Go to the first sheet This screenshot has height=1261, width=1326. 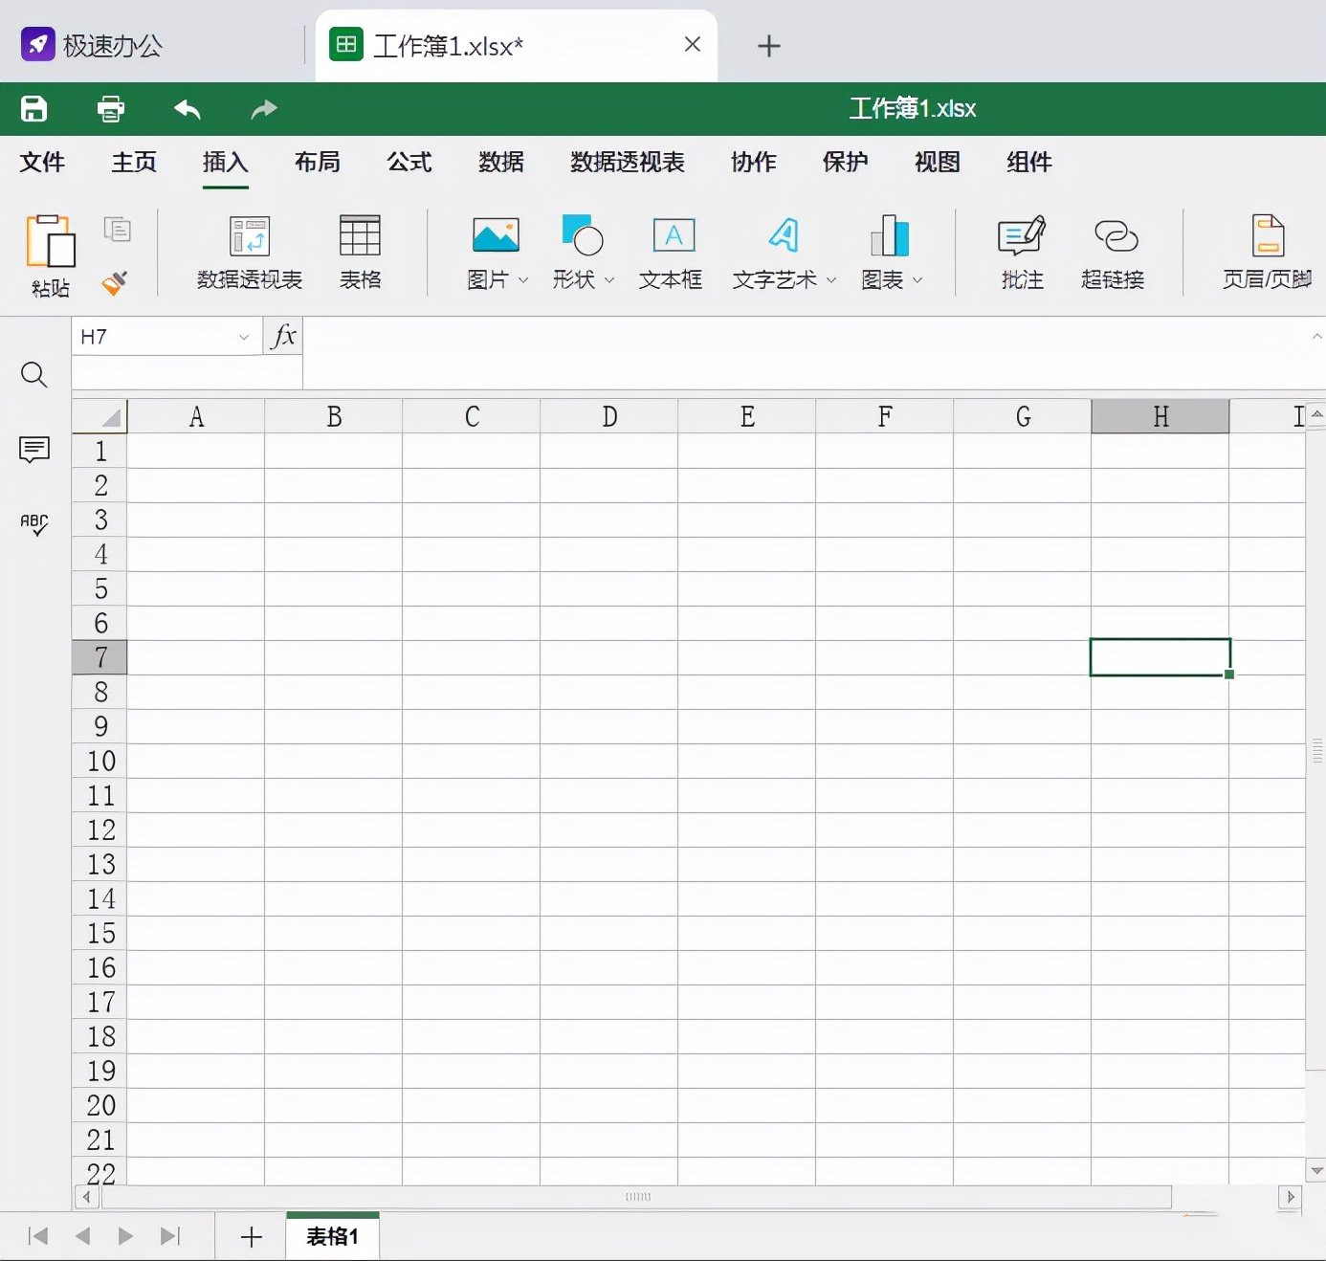[38, 1236]
